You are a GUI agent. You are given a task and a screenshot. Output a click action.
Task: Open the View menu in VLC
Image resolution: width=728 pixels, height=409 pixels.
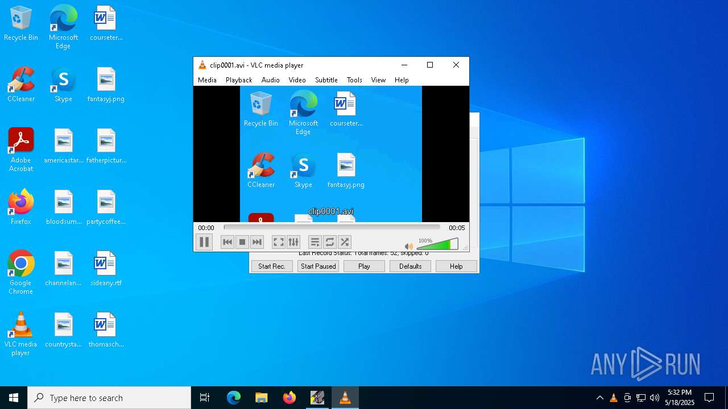click(378, 80)
